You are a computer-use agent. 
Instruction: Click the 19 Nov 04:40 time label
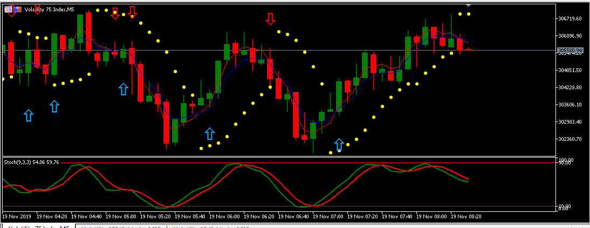[86, 216]
